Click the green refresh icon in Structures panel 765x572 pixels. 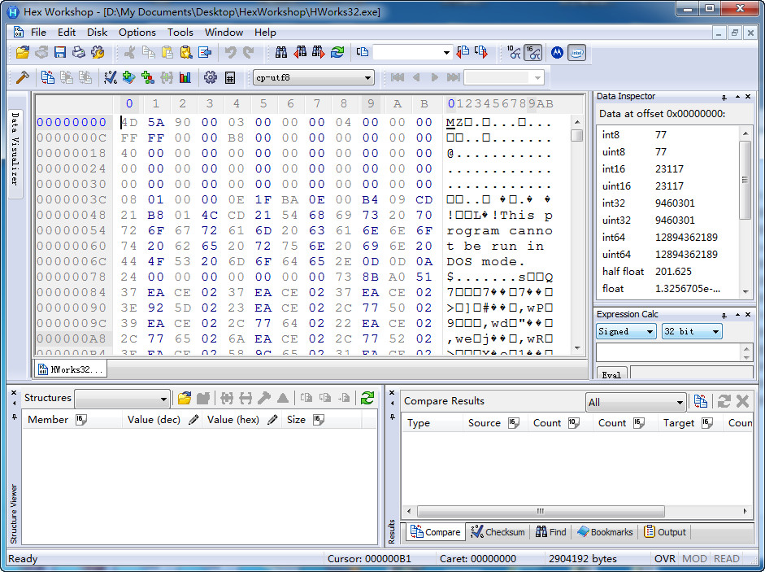click(367, 398)
